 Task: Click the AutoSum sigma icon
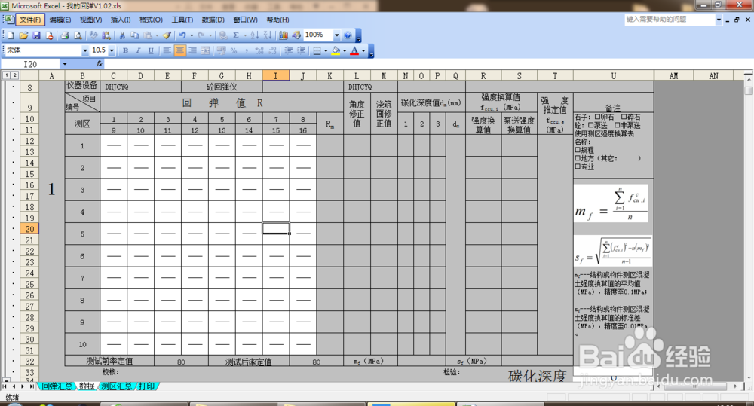(236, 35)
